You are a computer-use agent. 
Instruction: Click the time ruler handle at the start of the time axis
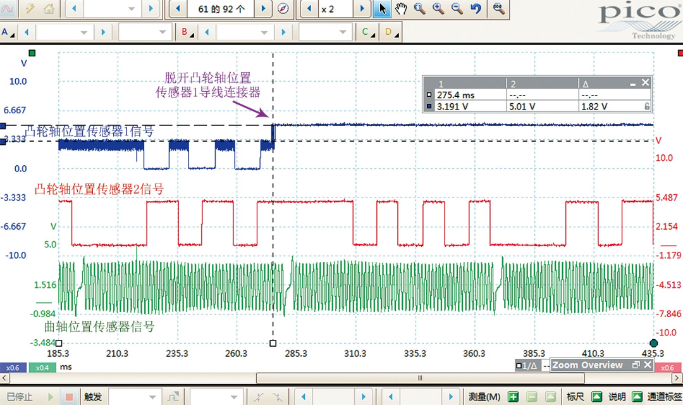(x=59, y=343)
